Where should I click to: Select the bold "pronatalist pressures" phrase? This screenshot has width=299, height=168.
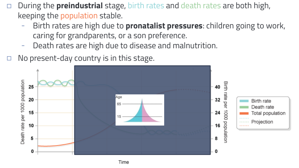(164, 26)
